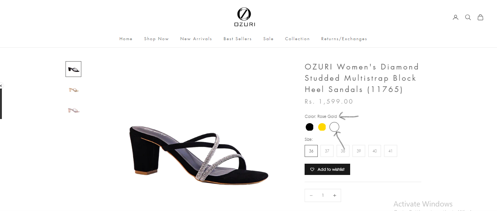The image size is (497, 211).
Task: Close the left edge popup tab
Action: click(1, 86)
